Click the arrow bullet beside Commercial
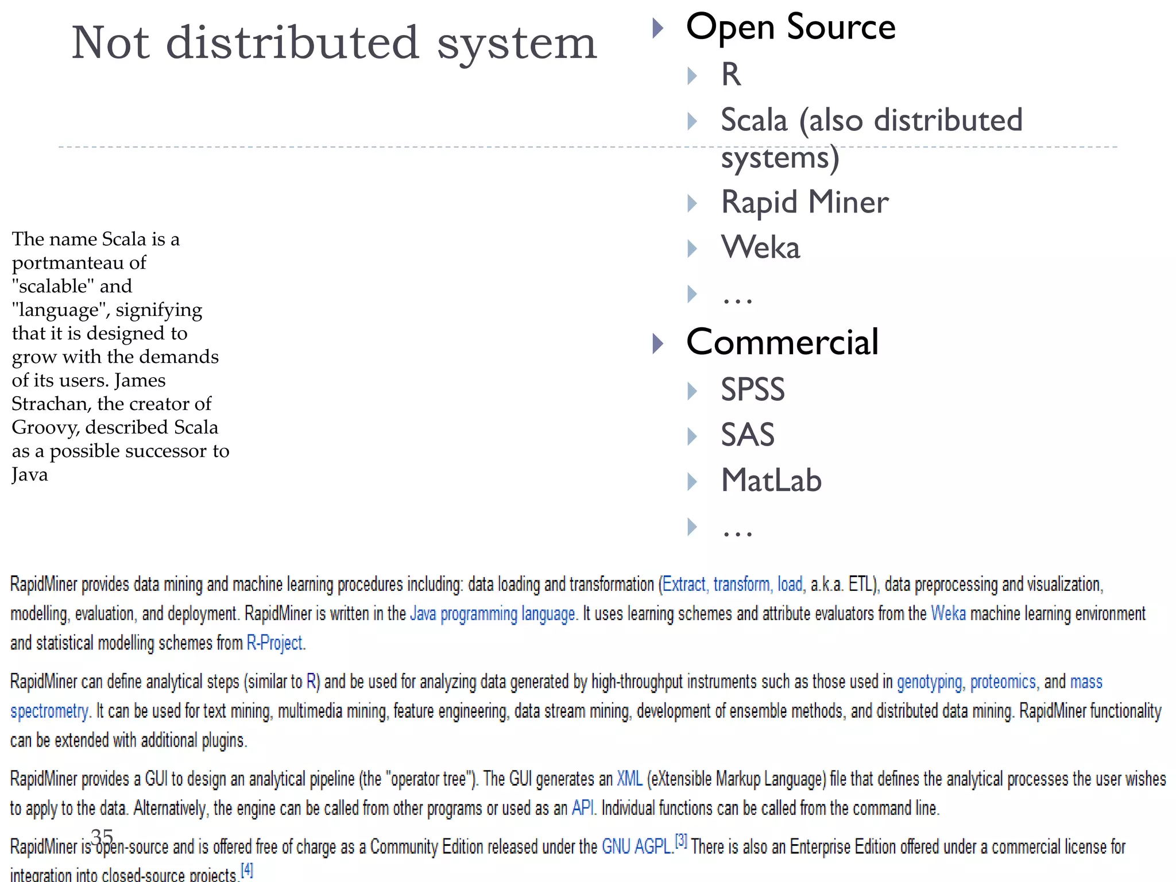Image resolution: width=1176 pixels, height=882 pixels. [x=658, y=343]
